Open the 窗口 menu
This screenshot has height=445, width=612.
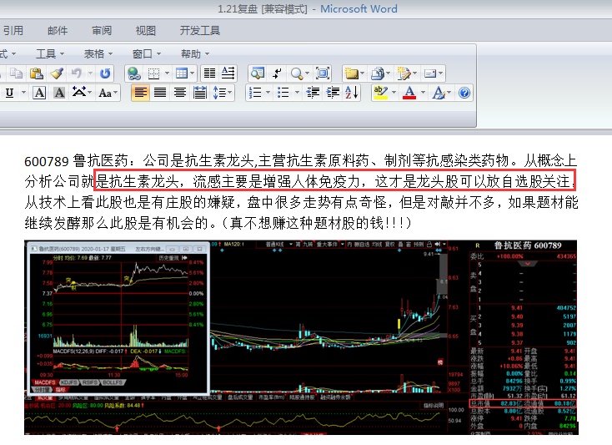(x=147, y=53)
